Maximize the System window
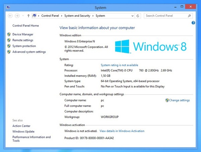Image resolution: width=201 pixels, height=152 pixels. click(x=182, y=7)
